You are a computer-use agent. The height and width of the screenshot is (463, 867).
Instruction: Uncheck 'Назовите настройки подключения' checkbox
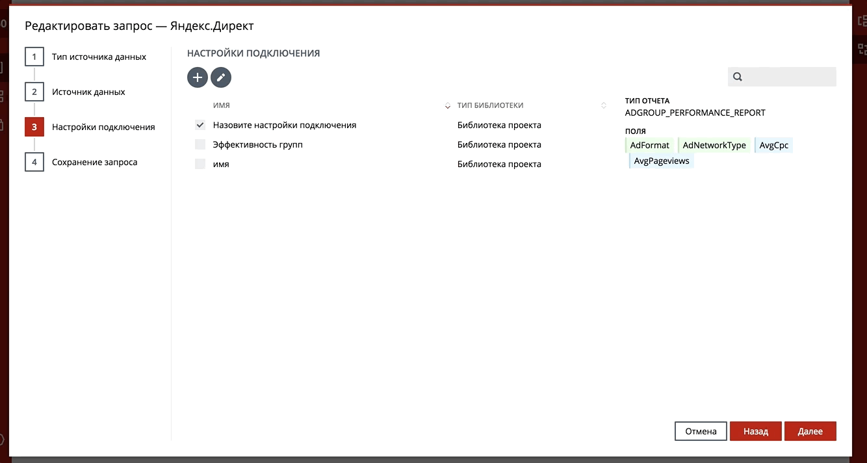coord(200,125)
